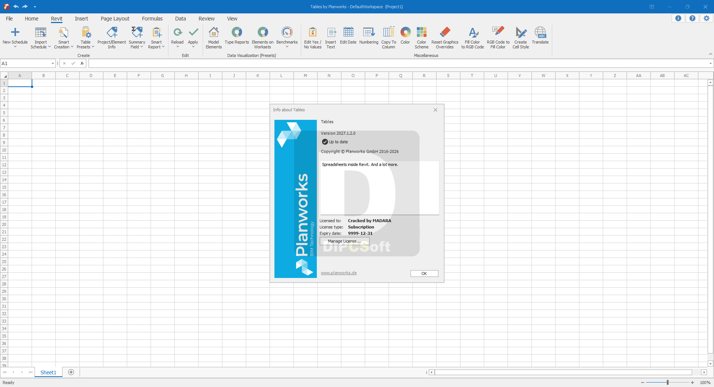Screen dimensions: 714x387
Task: Click the redo arrow in title bar
Action: click(x=25, y=6)
